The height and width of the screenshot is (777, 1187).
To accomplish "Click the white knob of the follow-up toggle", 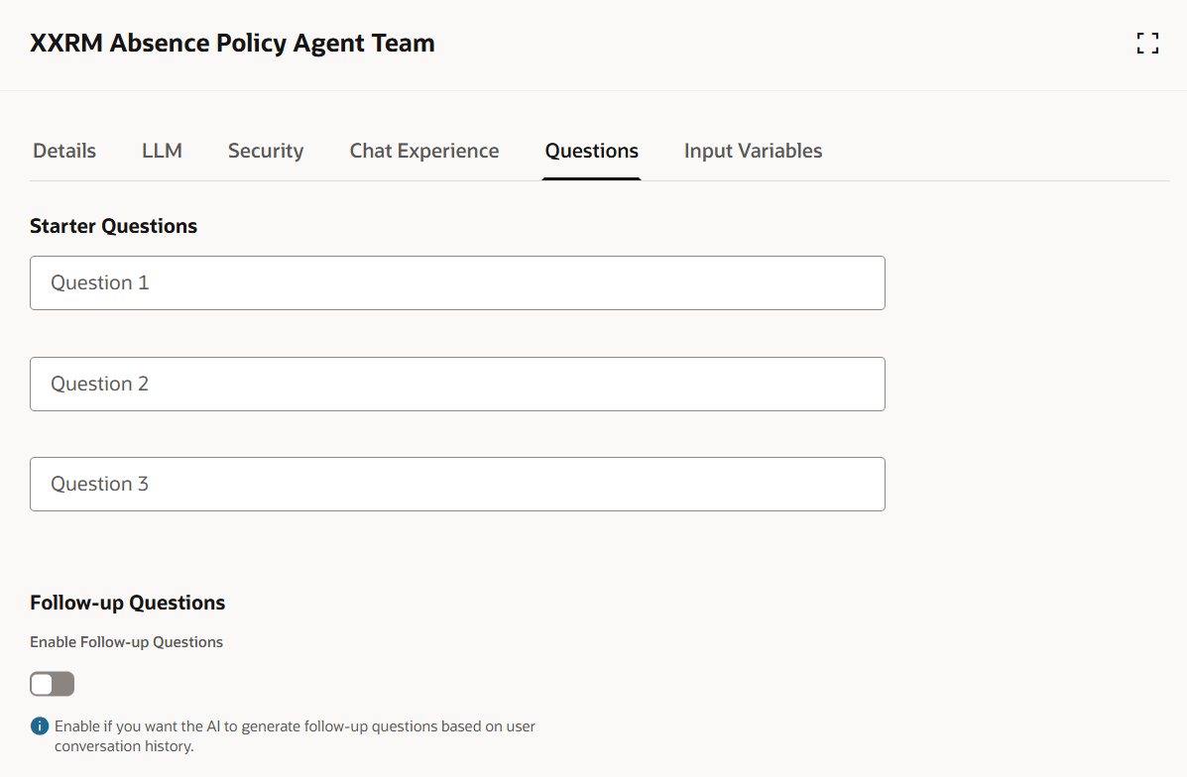I will [x=43, y=684].
